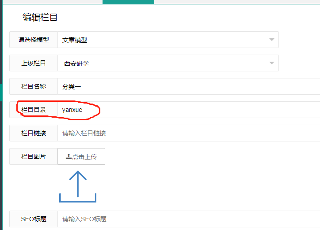The height and width of the screenshot is (230, 320).
Task: Expand the 上级栏目 dropdown showing 西安研学
Action: click(x=168, y=63)
